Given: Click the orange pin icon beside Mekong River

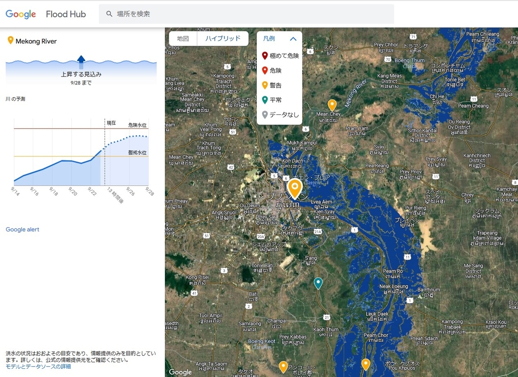Looking at the screenshot, I should [x=11, y=41].
